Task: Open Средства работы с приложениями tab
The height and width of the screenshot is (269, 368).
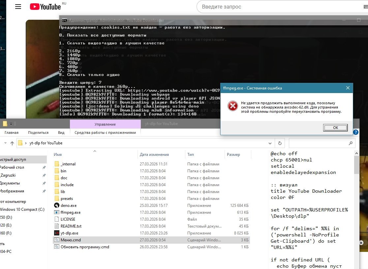Action: click(x=105, y=133)
